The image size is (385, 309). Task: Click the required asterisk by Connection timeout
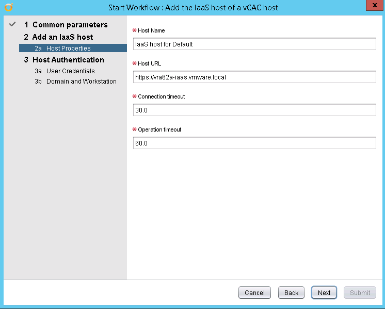[135, 96]
